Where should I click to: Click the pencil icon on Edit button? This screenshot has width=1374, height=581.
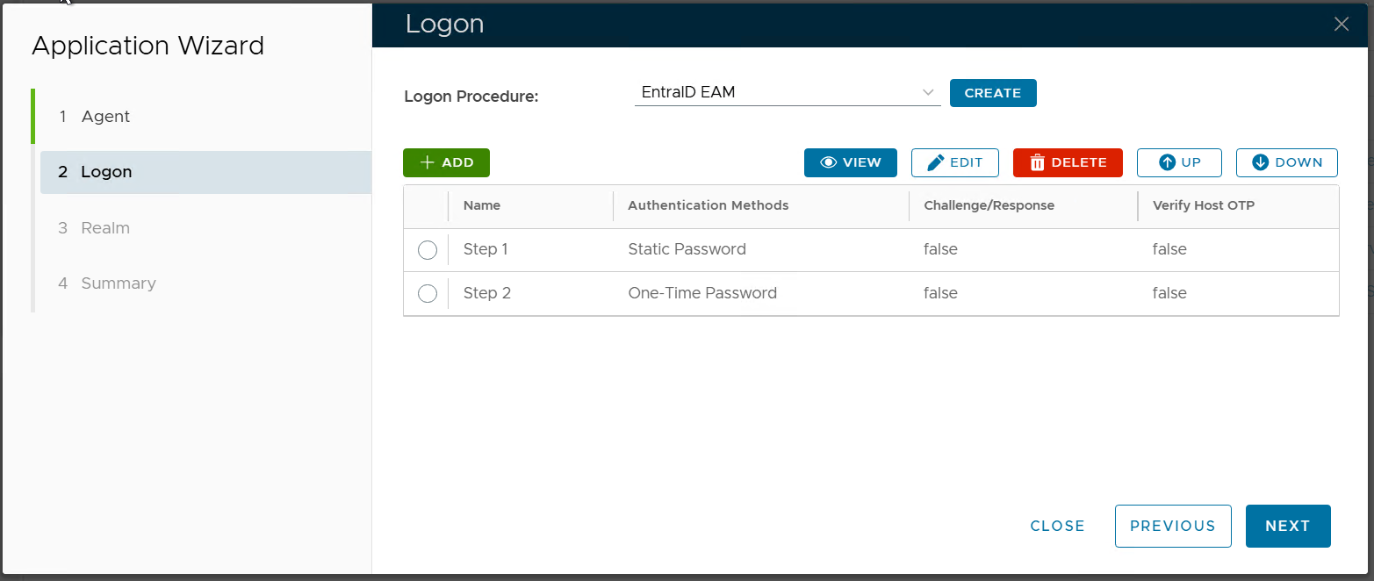coord(936,162)
